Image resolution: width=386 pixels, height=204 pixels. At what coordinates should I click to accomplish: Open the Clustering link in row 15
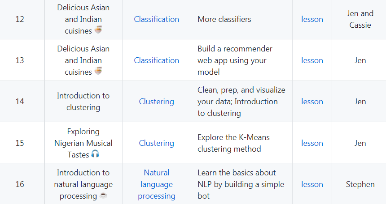pyautogui.click(x=156, y=143)
